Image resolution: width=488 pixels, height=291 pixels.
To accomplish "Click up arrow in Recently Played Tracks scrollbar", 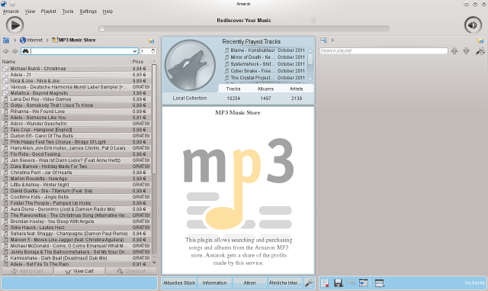I will click(x=310, y=50).
